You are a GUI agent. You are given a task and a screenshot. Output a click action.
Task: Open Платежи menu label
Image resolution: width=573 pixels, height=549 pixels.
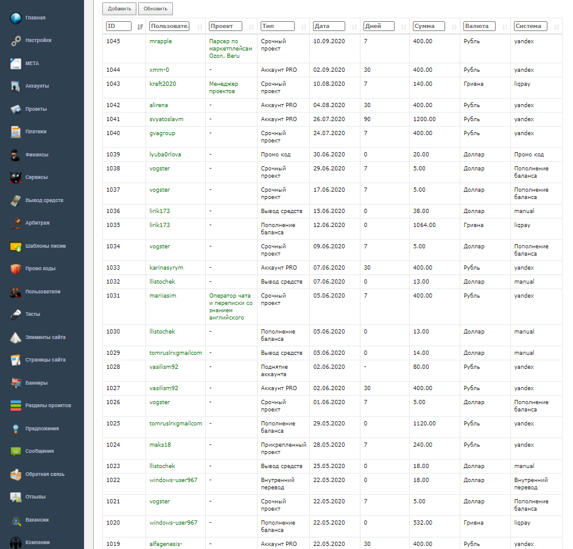36,132
